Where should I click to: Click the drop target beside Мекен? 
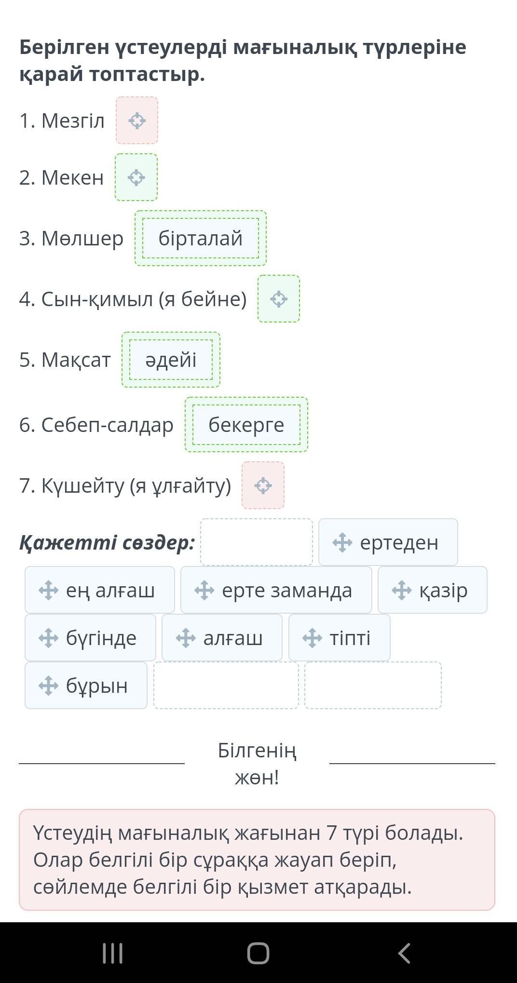[136, 177]
